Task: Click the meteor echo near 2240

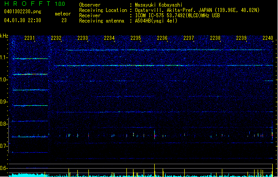Action: [272, 135]
